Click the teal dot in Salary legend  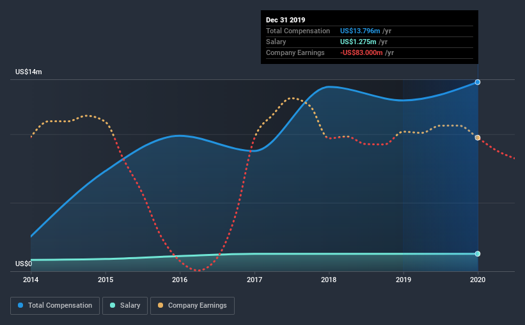(x=113, y=305)
